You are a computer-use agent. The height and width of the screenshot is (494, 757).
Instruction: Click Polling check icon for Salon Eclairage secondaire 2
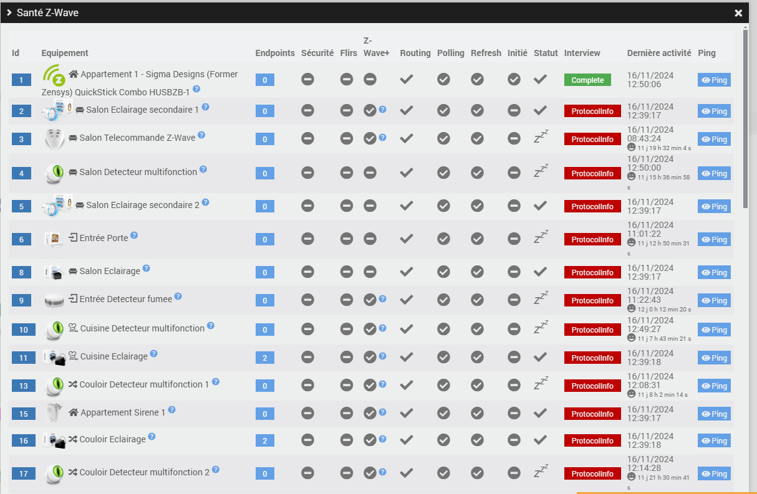coord(443,206)
